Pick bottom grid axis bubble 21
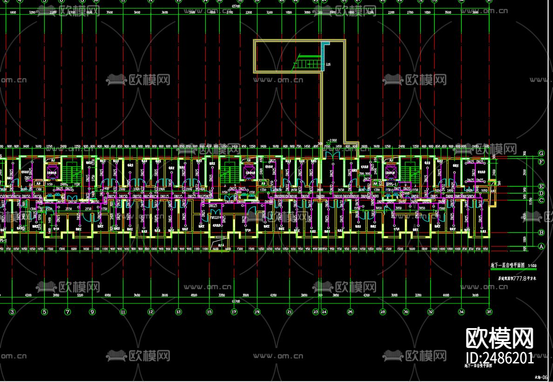This screenshot has height=382, width=553. 290,312
